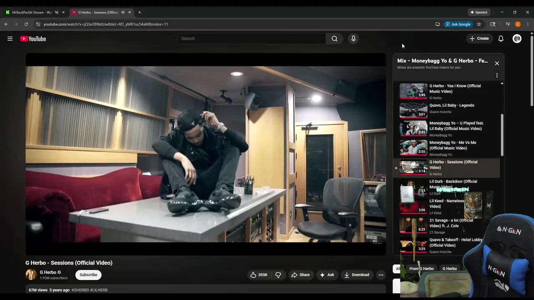This screenshot has height=300, width=534.
Task: Open the YouTube guide hamburger menu
Action: tap(10, 39)
